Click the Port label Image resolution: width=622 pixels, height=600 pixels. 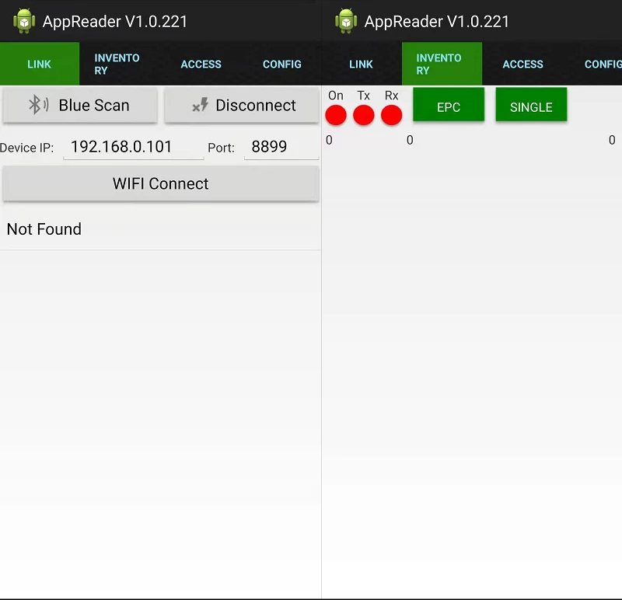point(221,148)
